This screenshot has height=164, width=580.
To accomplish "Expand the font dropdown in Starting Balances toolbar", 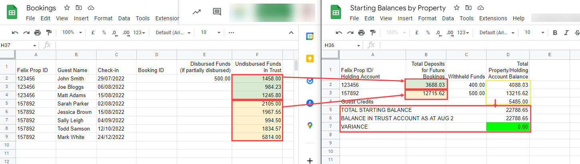I will [496, 33].
